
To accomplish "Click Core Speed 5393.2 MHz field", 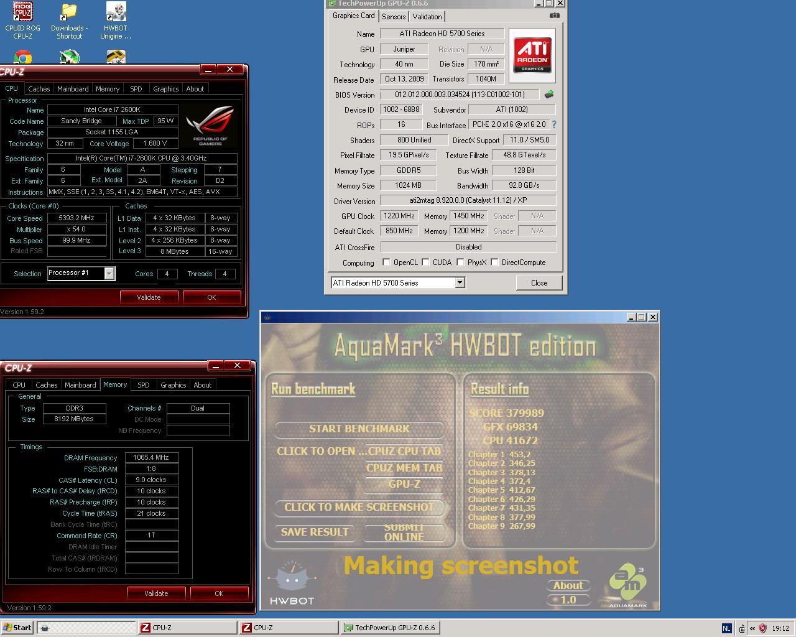I will point(76,218).
